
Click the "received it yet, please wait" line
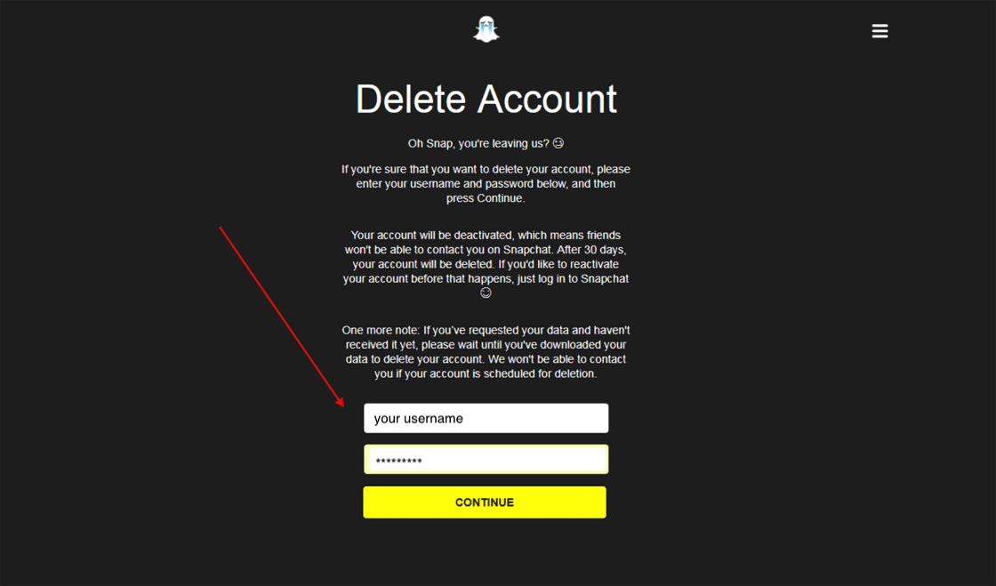(486, 345)
